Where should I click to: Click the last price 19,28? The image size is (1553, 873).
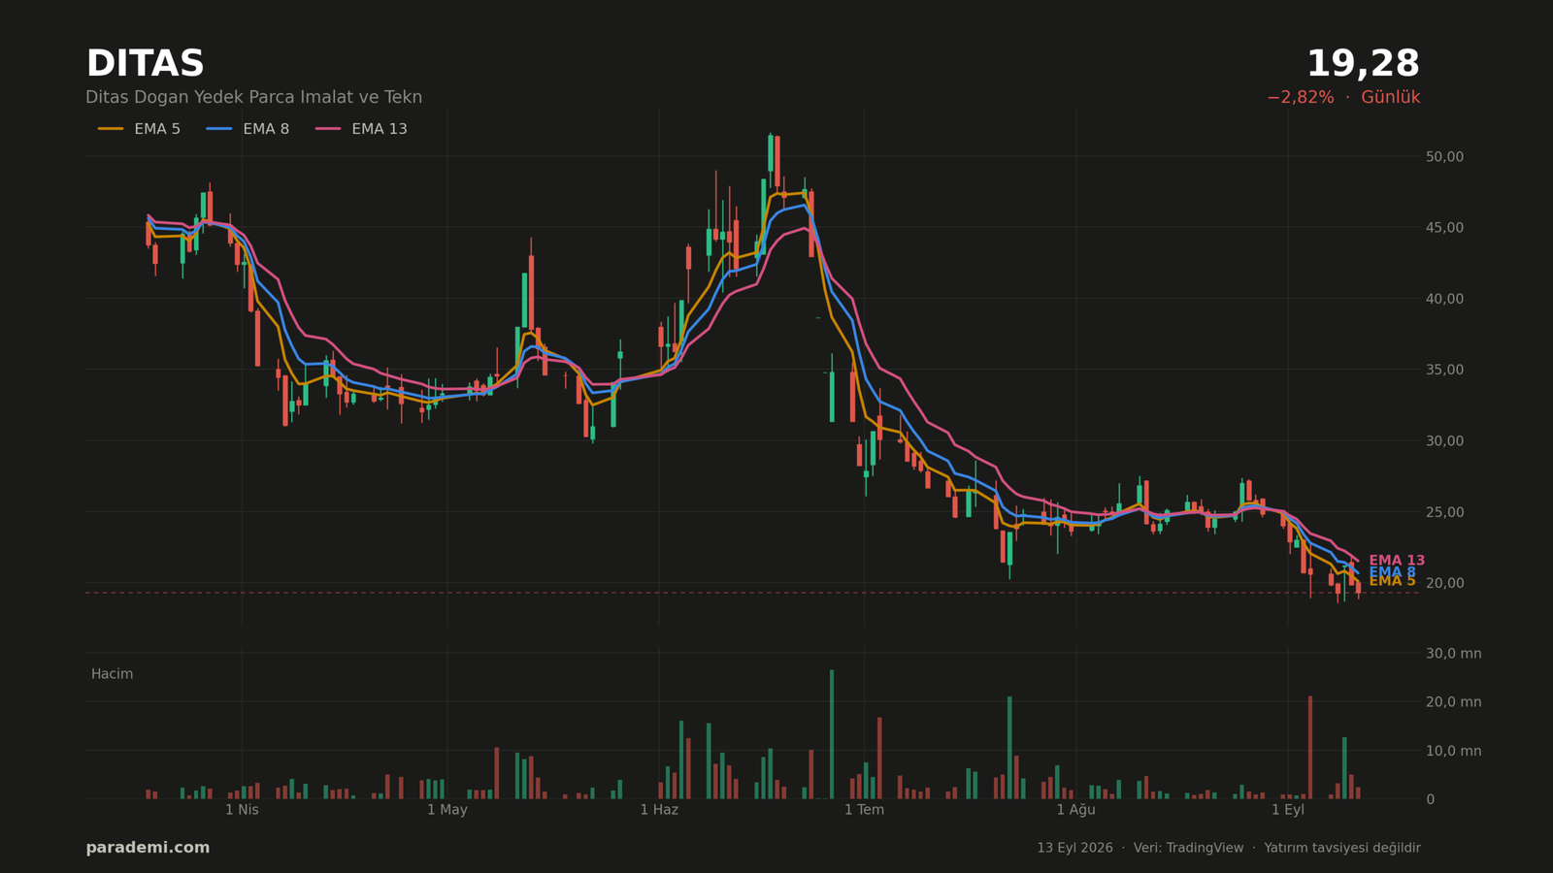pos(1363,64)
